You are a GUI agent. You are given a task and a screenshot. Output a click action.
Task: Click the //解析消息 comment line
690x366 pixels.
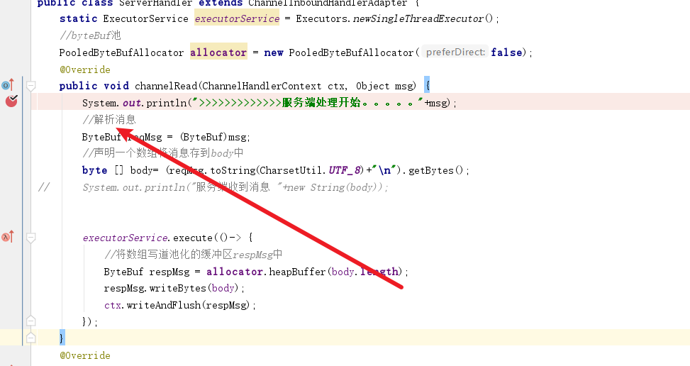[x=108, y=120]
